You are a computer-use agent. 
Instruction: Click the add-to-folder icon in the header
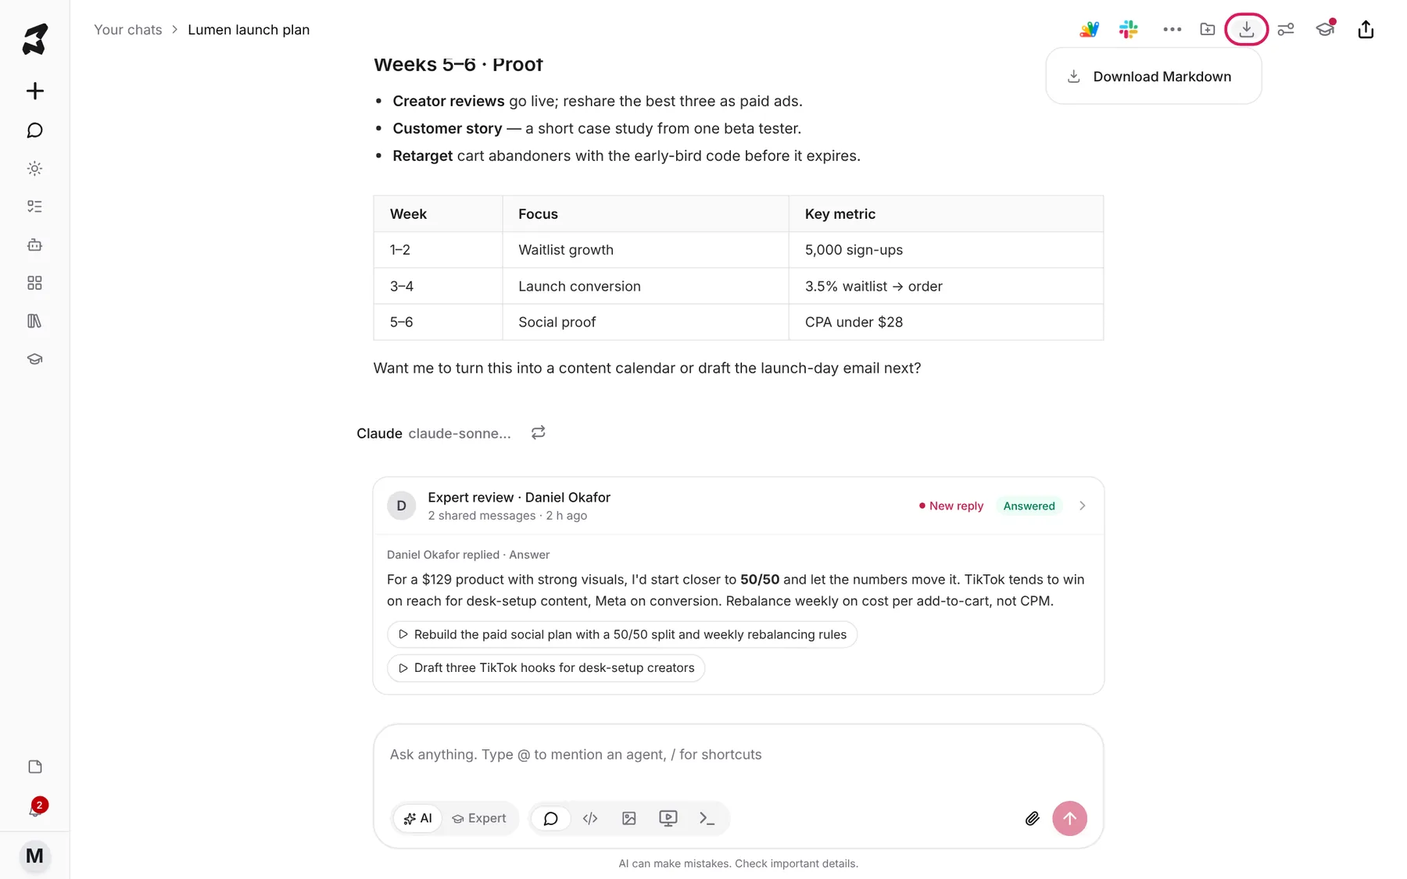[x=1208, y=30]
